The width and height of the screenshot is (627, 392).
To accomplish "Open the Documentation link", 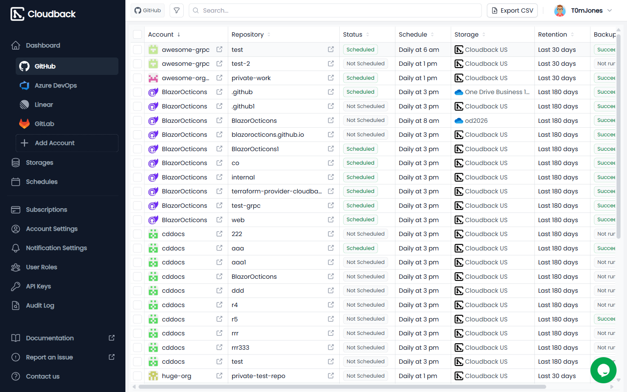I will pos(63,338).
